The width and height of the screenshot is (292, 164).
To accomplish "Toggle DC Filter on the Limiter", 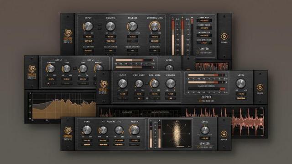I will click(155, 41).
